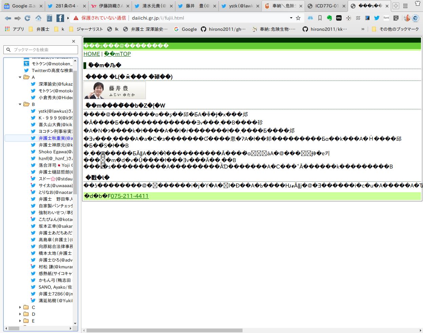This screenshot has height=333, width=423.
Task: Open 弁護士 深澤諭史 bookmark
Action: [x=146, y=29]
